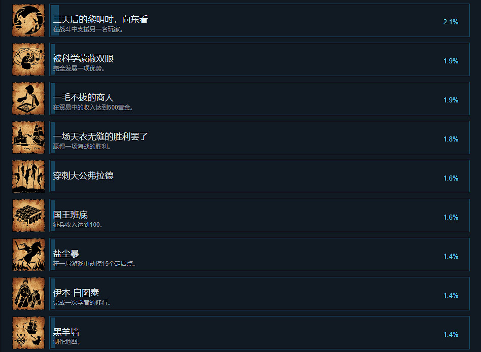
Task: Click the 被科学蒙蔽双眼 achievement title
Action: (x=83, y=58)
